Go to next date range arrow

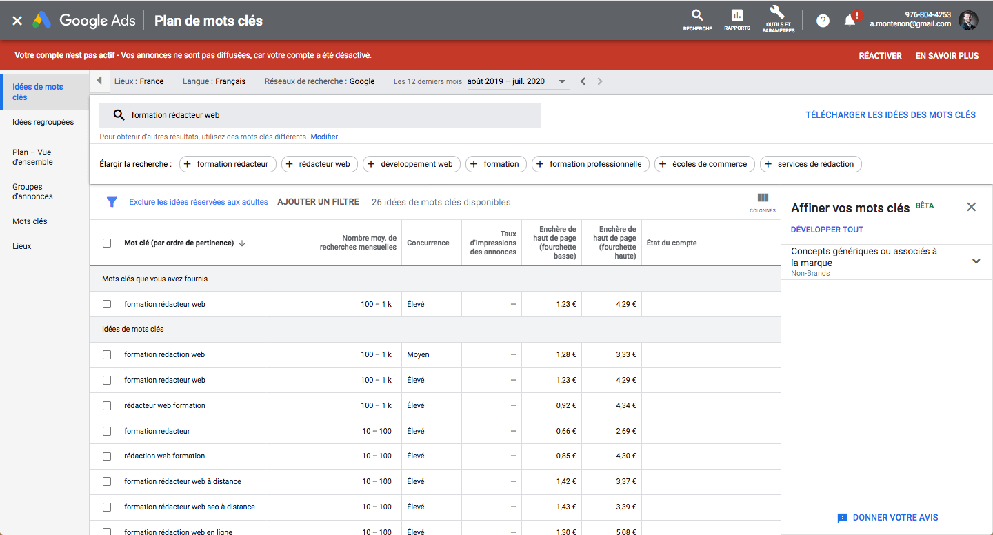pos(600,81)
